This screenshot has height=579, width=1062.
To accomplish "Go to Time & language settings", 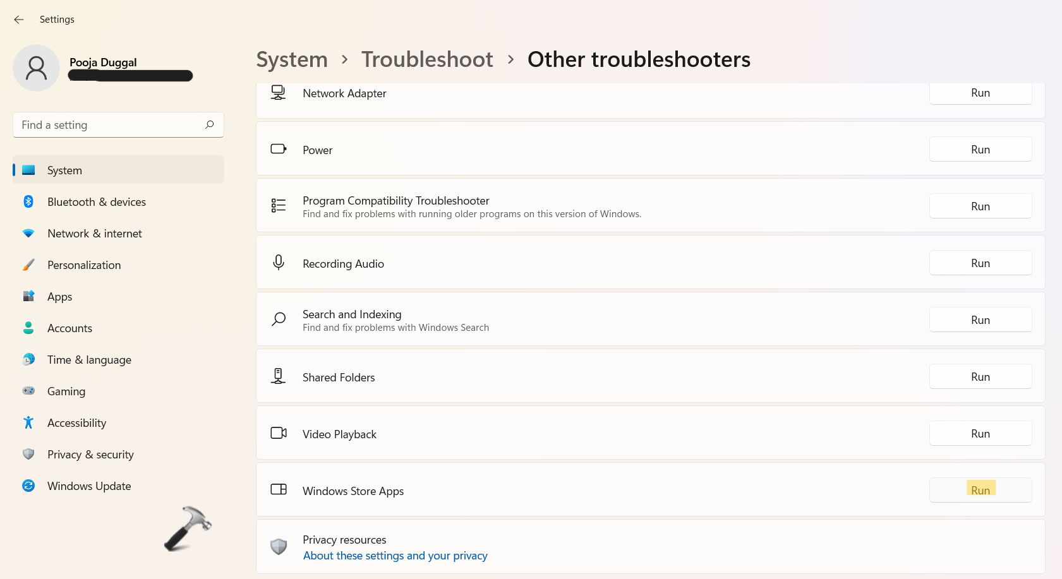I will click(89, 360).
